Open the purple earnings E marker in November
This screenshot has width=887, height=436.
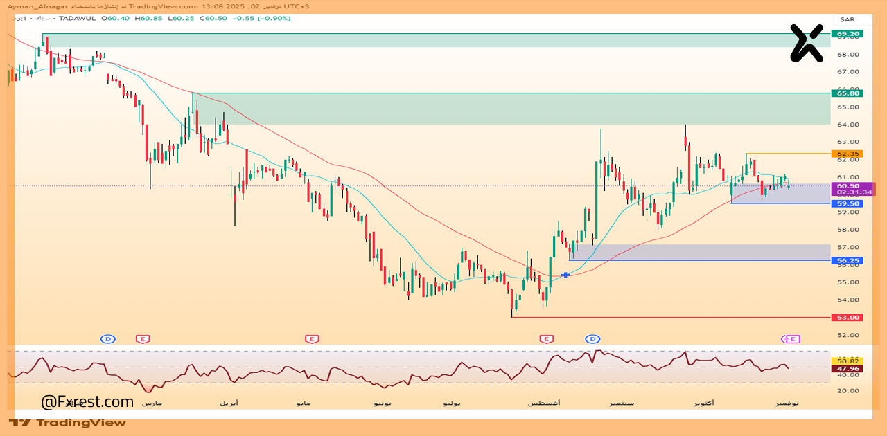coord(793,339)
